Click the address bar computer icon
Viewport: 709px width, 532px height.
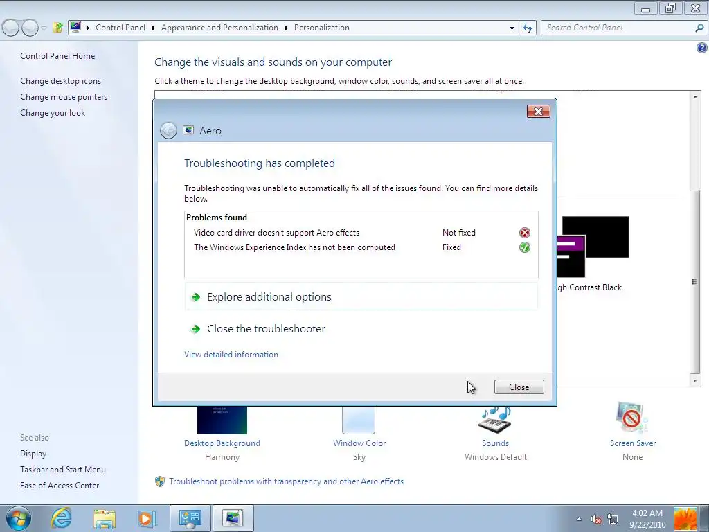tap(75, 27)
